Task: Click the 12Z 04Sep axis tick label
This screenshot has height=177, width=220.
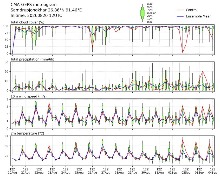Action: (213, 171)
